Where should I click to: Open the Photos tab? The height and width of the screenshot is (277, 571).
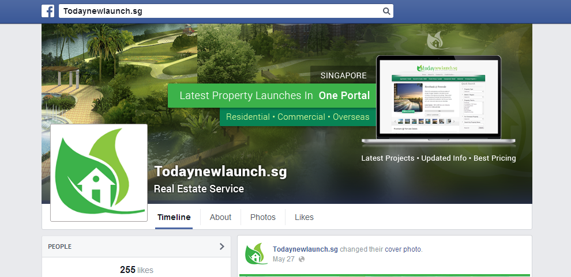[x=263, y=217]
